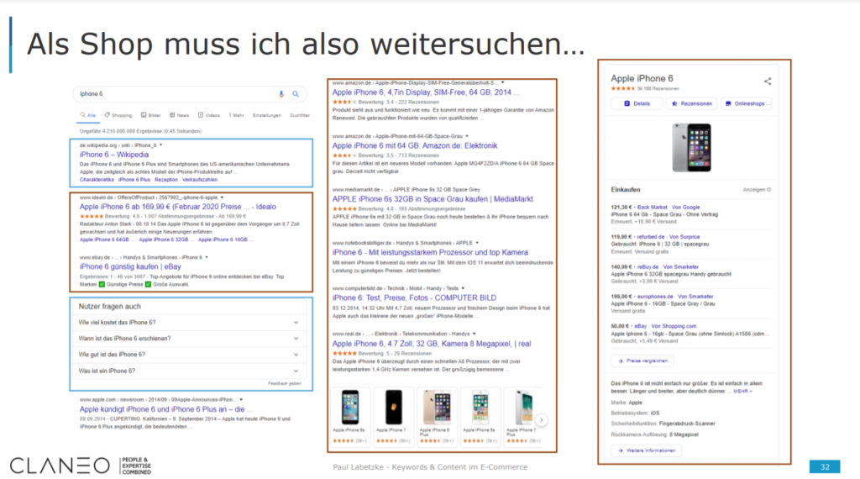
Task: Click 'Apple iPhone 6 16GB' sitelink
Action: click(223, 239)
